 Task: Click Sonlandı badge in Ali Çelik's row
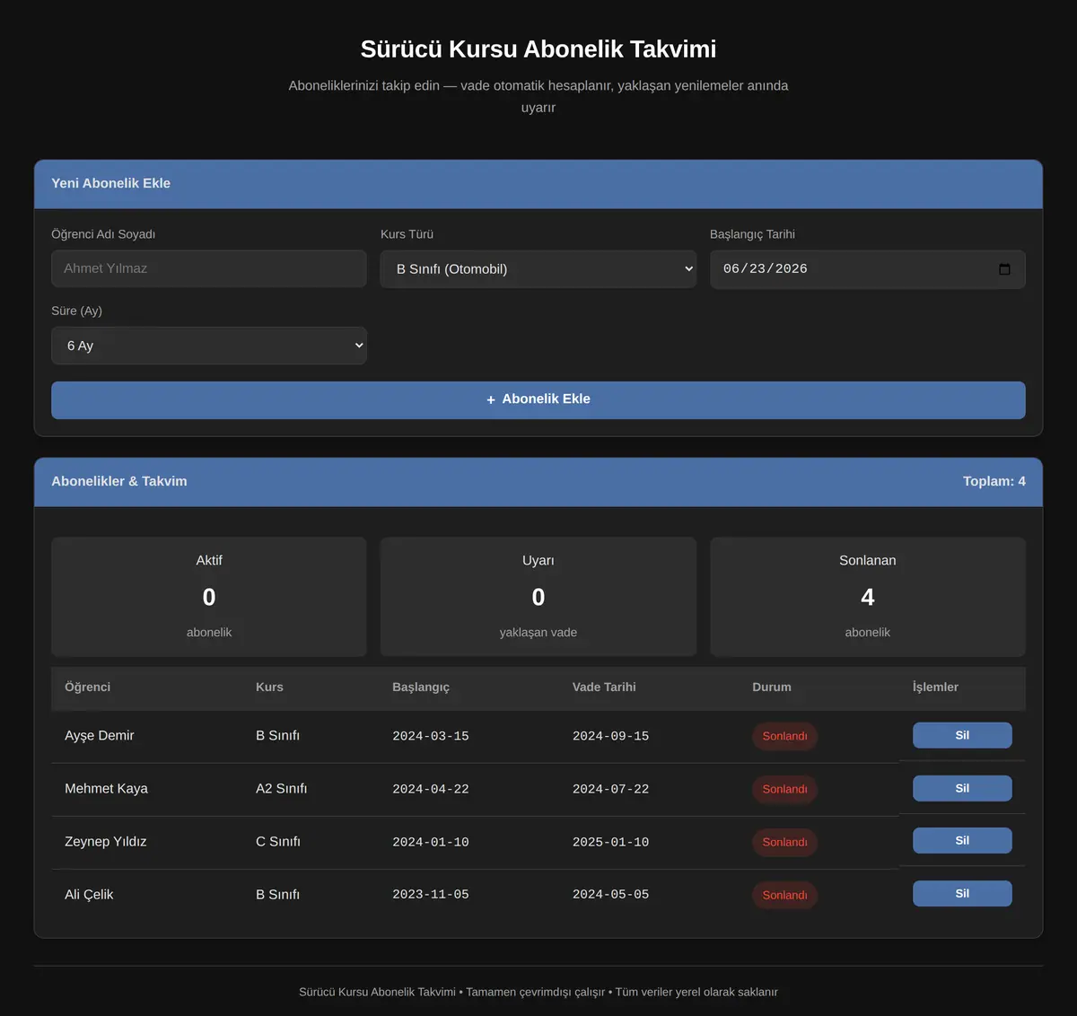pyautogui.click(x=784, y=895)
